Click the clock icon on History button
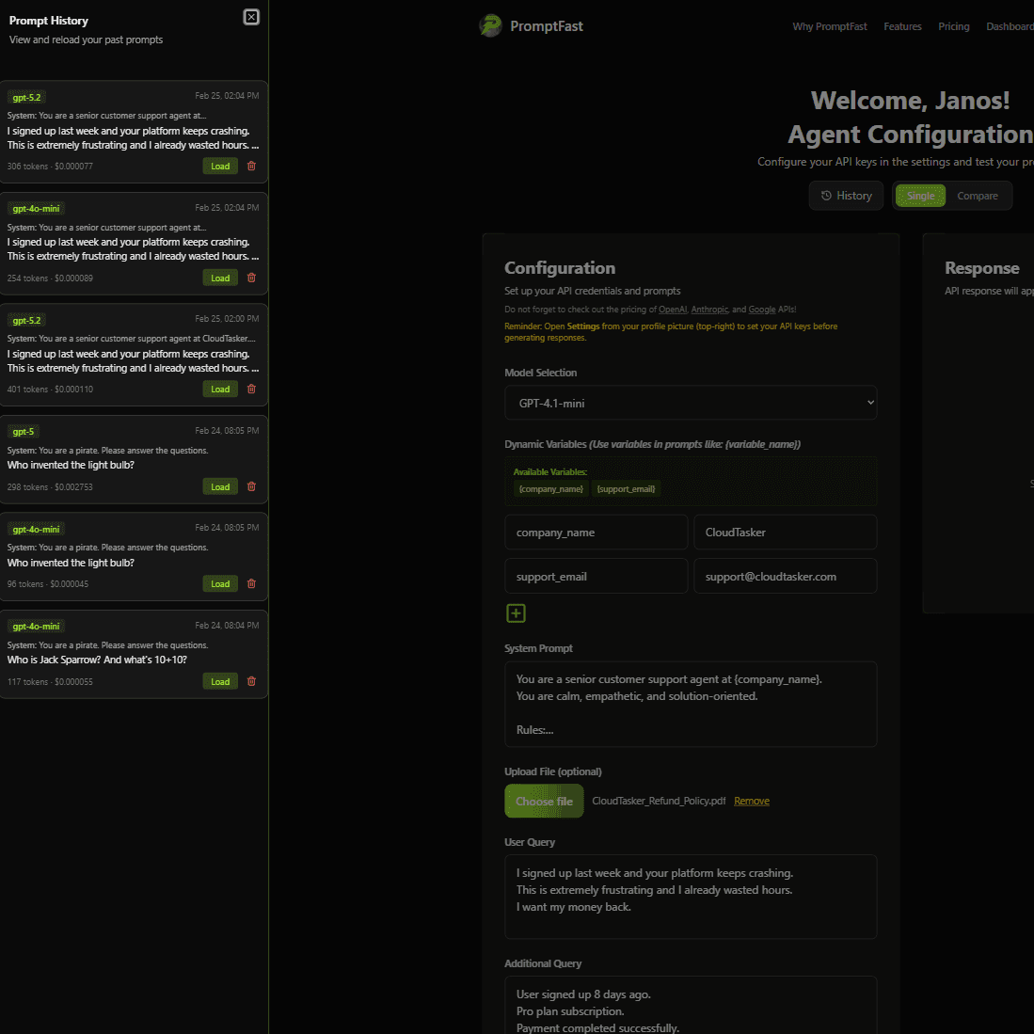This screenshot has width=1034, height=1034. pos(827,196)
